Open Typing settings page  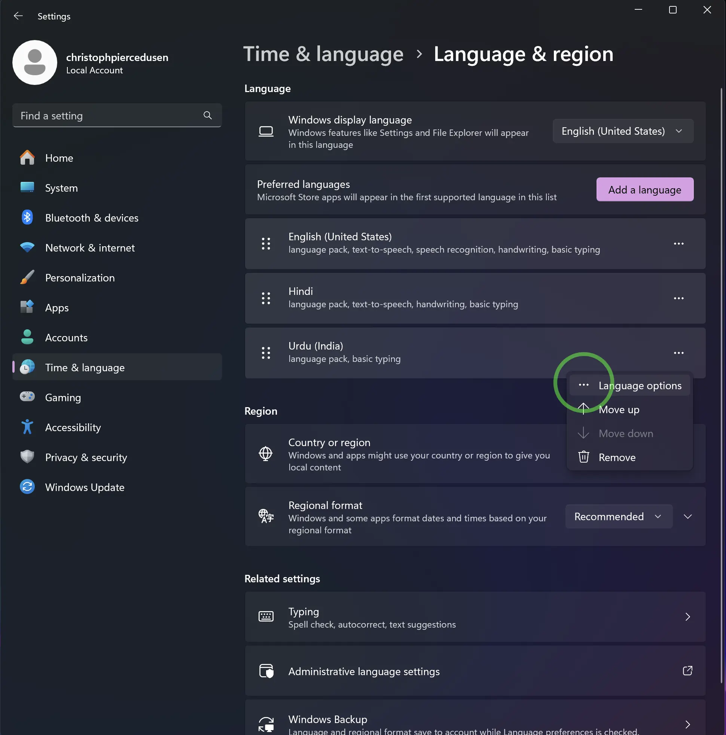(x=475, y=617)
